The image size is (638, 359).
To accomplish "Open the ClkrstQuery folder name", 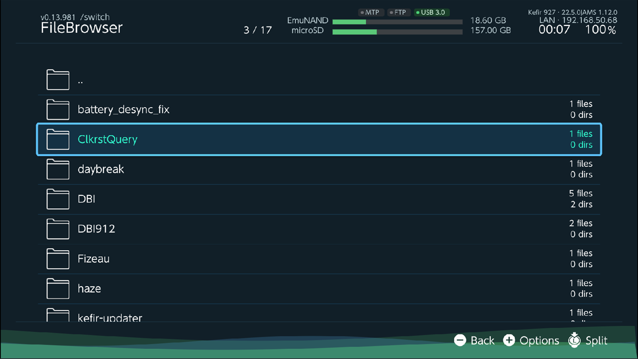I will (108, 140).
